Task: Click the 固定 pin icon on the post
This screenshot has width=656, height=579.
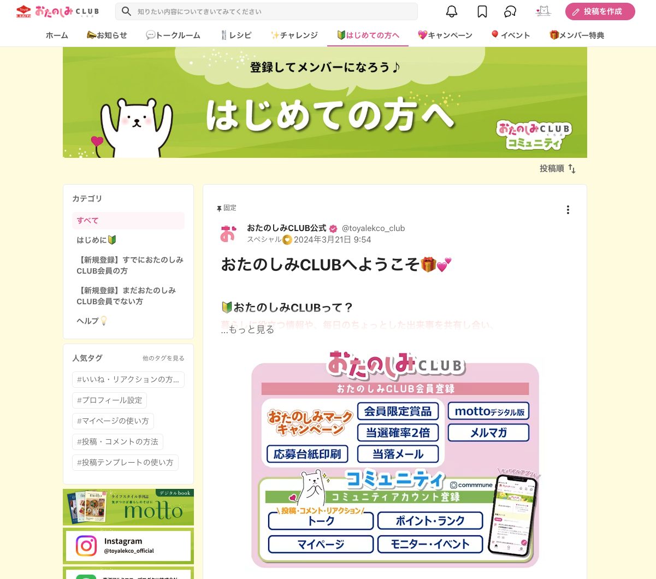Action: coord(219,209)
